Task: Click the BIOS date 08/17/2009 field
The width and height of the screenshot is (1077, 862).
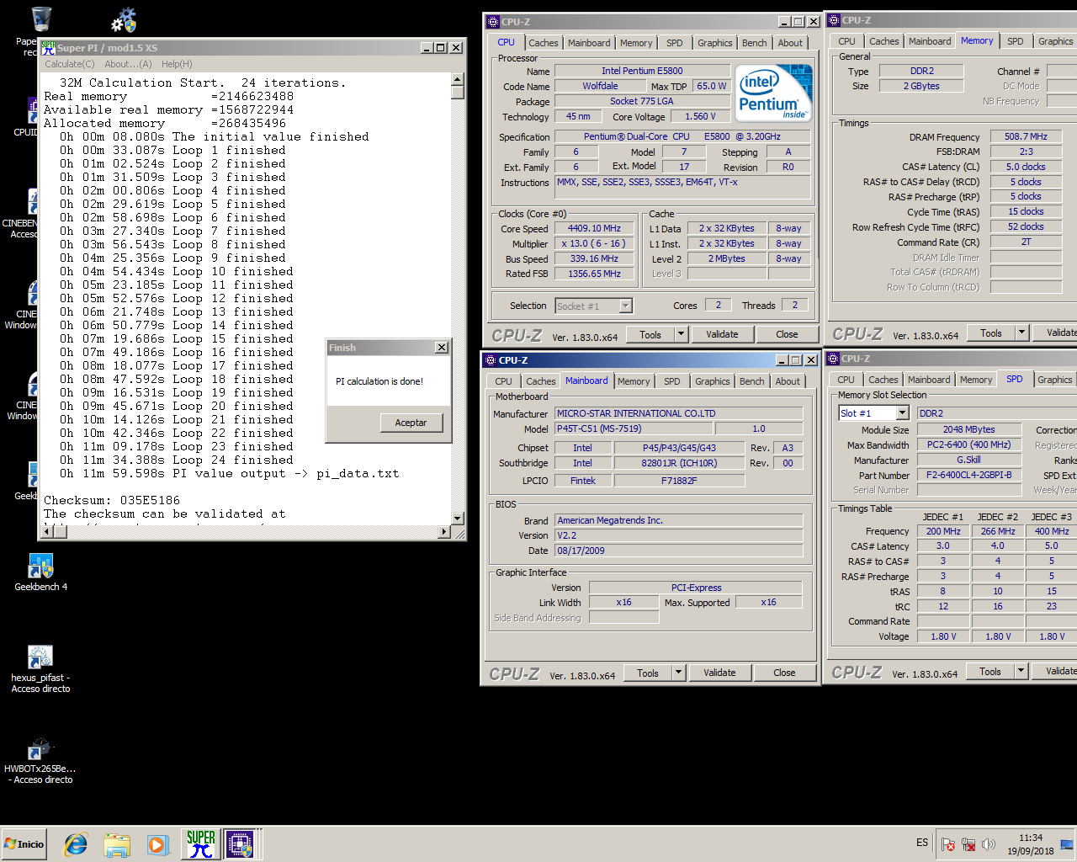Action: tap(679, 551)
